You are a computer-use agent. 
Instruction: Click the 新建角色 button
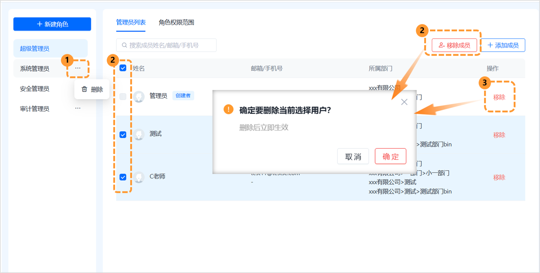52,24
